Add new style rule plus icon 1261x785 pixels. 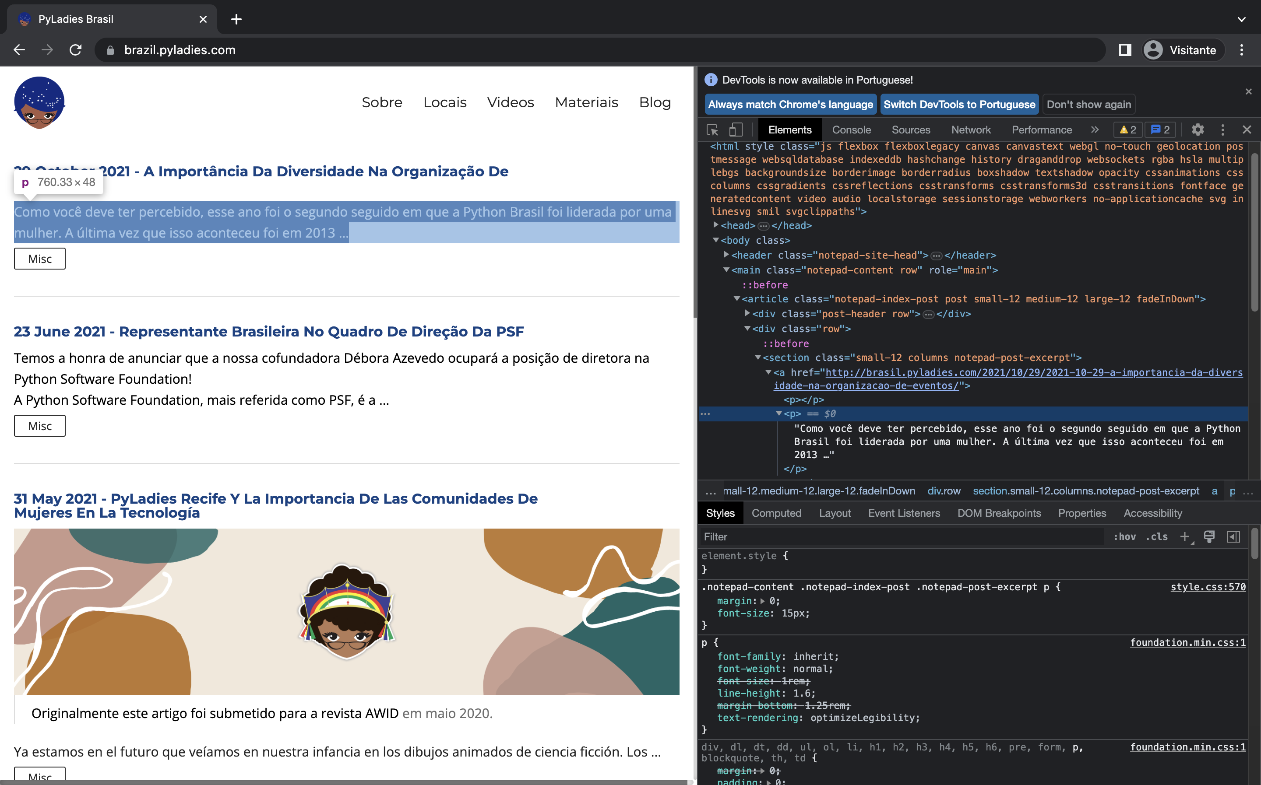[x=1185, y=537]
